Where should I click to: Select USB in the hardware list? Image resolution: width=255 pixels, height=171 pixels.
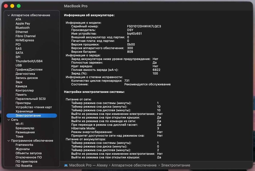coord(19,65)
